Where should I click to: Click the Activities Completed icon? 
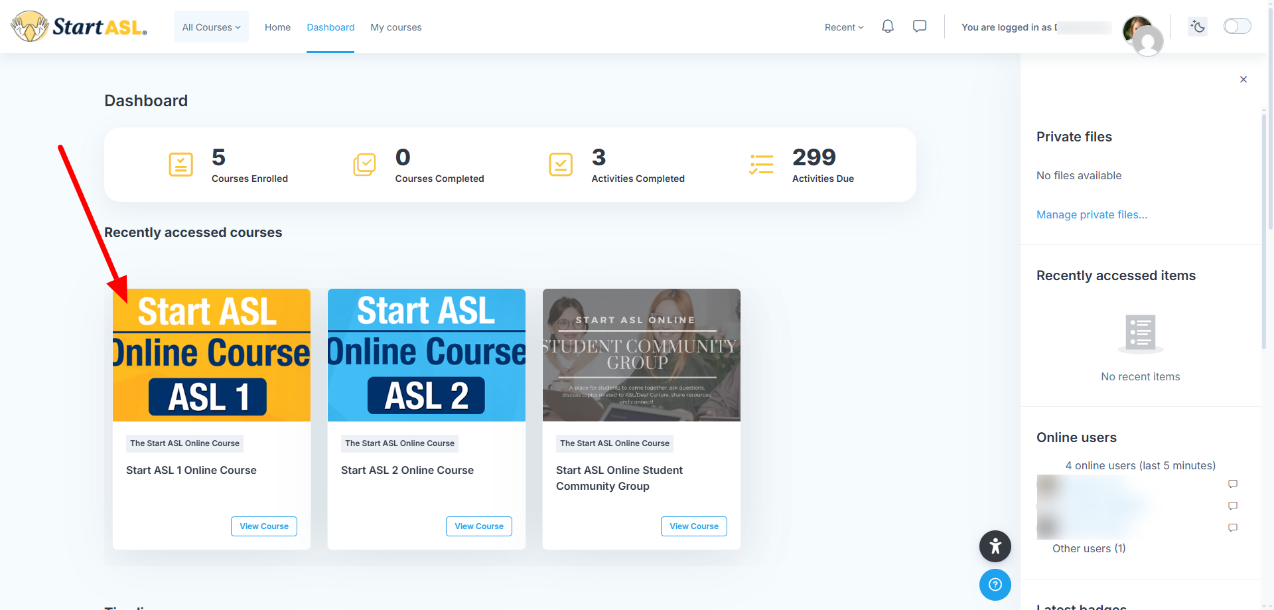pyautogui.click(x=561, y=165)
